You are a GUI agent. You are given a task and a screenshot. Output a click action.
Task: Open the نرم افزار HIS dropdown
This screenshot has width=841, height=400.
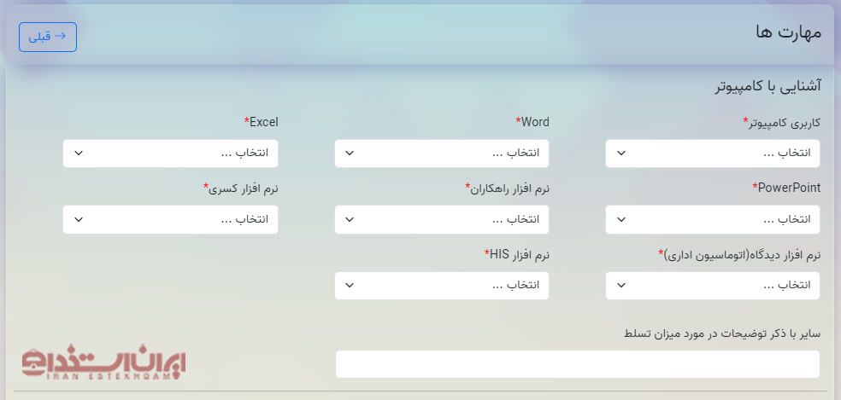click(441, 286)
